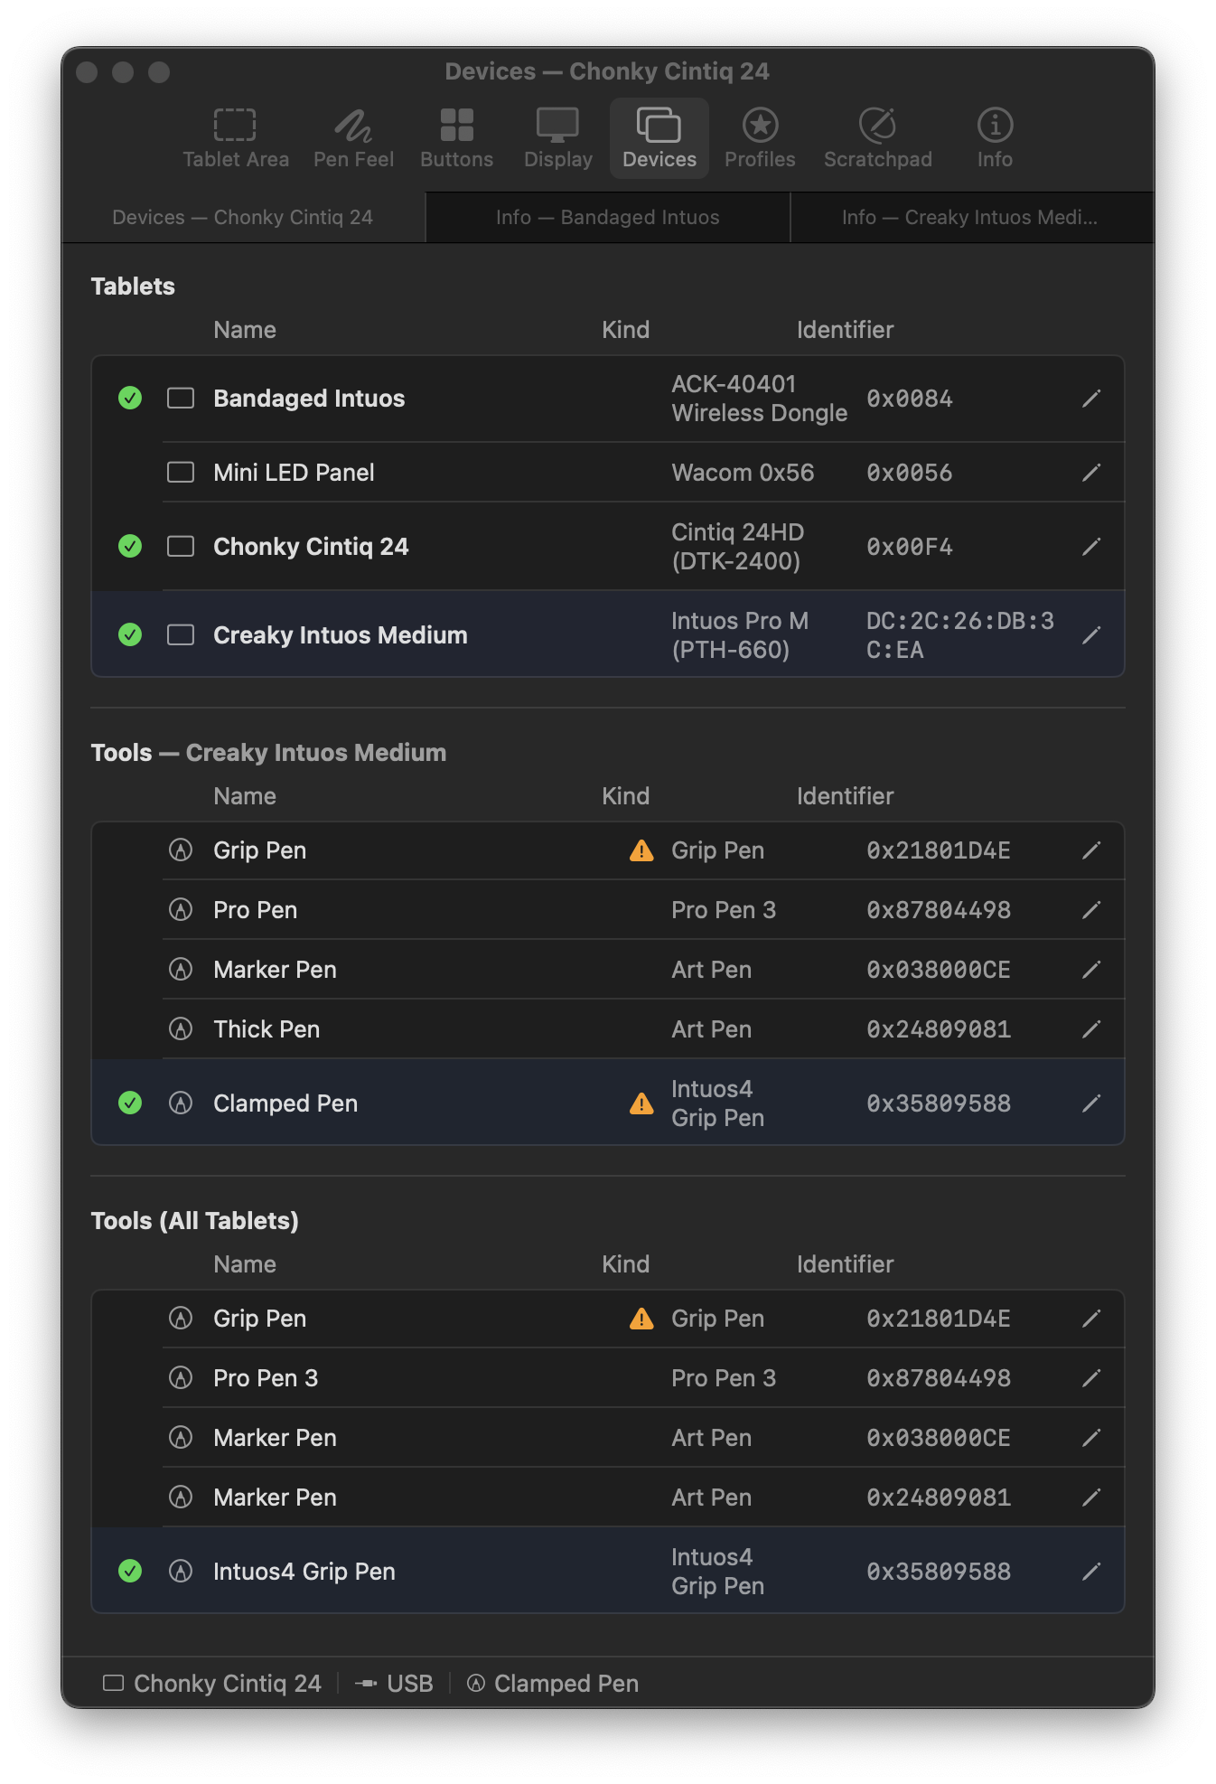
Task: Select the Creaky Intuos Medium tablet row
Action: [608, 634]
